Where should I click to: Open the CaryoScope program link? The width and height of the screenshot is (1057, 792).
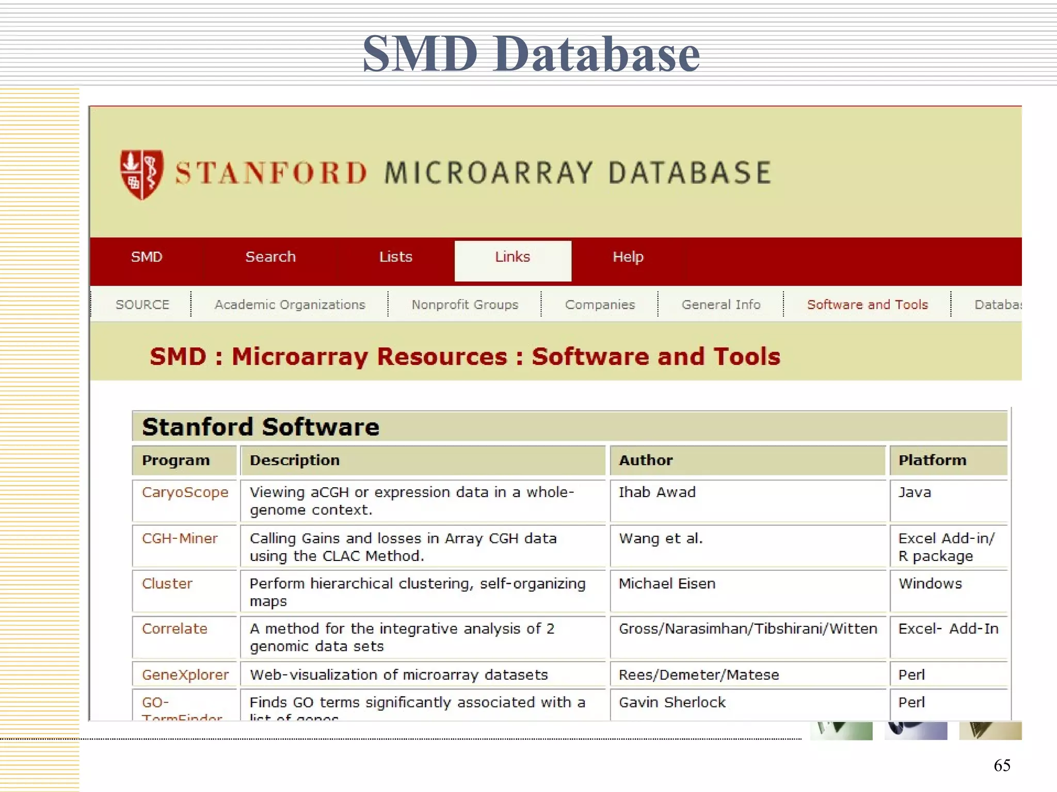185,492
